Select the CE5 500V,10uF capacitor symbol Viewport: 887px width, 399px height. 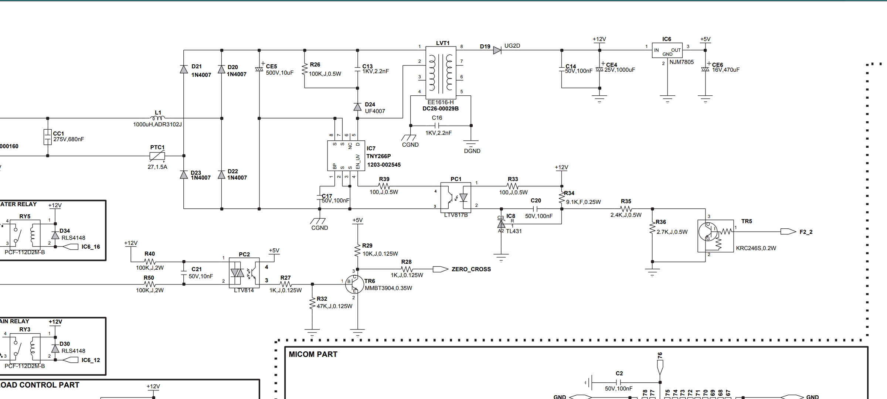(259, 69)
